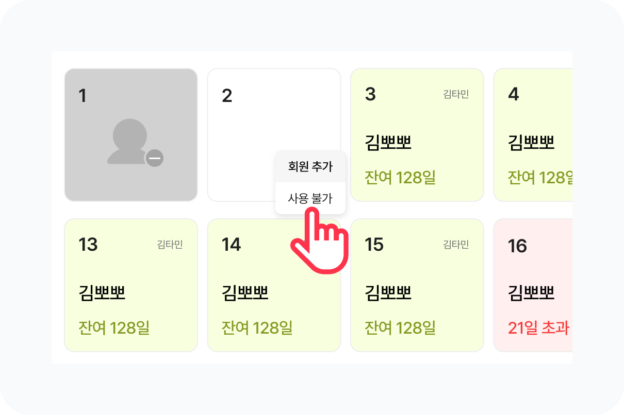624x415 pixels.
Task: Click the number 14 on the locker card
Action: coord(231,245)
